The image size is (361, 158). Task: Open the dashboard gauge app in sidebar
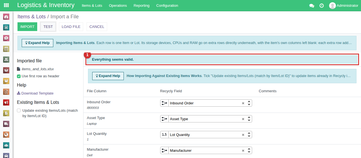pos(6,17)
